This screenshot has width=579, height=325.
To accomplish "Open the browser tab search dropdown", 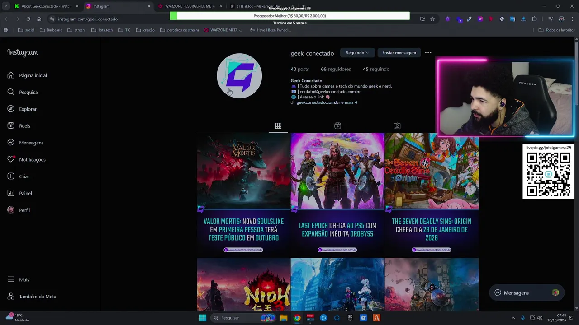I will tap(5, 6).
